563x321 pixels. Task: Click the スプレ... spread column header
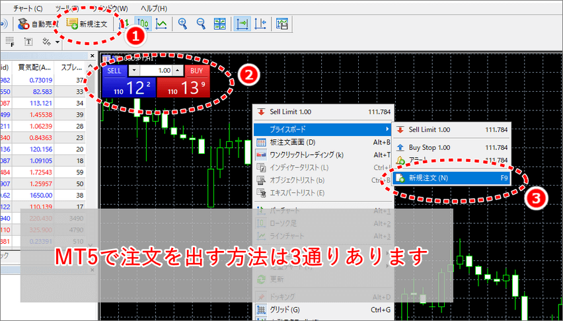(71, 67)
